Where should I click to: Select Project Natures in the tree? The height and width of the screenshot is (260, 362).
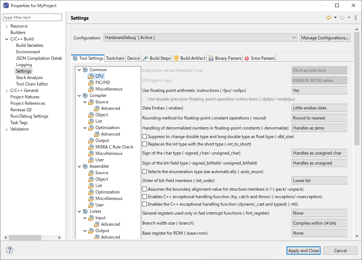tap(25, 97)
